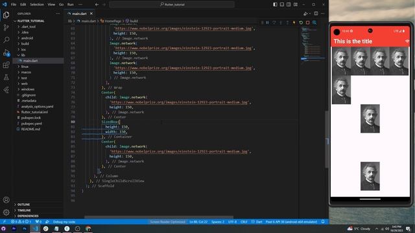Open the Search view in activity bar
Viewport: 415px width, 233px height.
pos(6,40)
